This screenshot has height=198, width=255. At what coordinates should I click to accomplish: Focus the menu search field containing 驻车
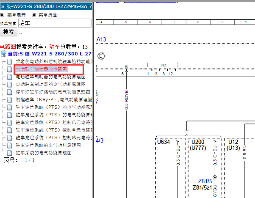[x=55, y=23]
